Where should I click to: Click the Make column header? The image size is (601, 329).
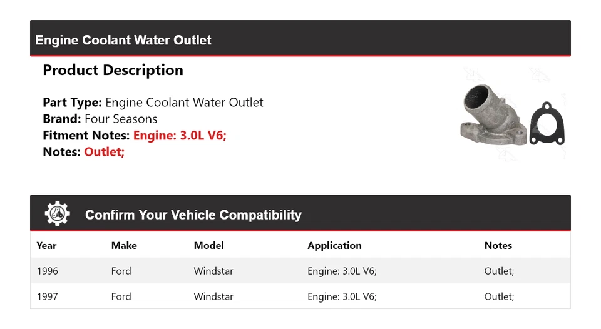[124, 246]
